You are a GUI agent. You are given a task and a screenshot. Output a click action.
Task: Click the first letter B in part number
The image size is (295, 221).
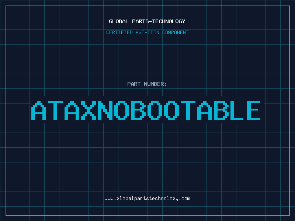pyautogui.click(x=138, y=110)
